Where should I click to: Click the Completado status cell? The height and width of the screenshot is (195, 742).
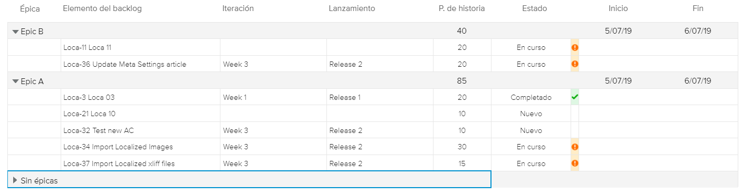[531, 97]
